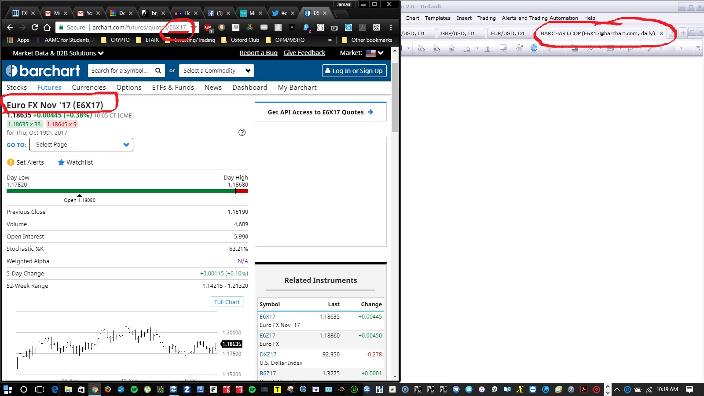The image size is (704, 396).
Task: Launch Microsoft Edge from taskbar
Action: click(55, 389)
